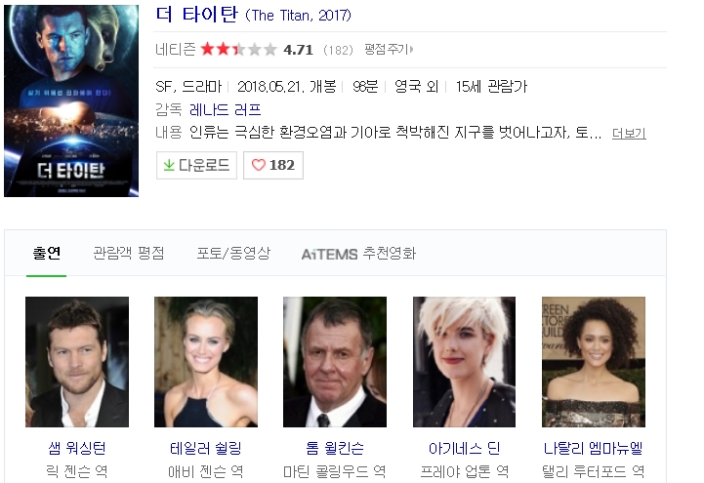
Task: Select the 출연 cast tab
Action: click(x=47, y=254)
